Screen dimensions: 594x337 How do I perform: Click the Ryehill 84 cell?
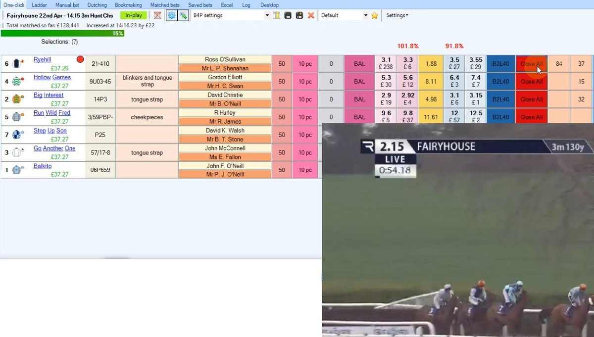pyautogui.click(x=559, y=64)
